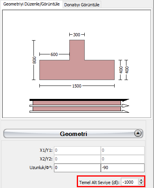Click the Geometri section header bar
The width and height of the screenshot is (154, 188).
[x=73, y=134]
